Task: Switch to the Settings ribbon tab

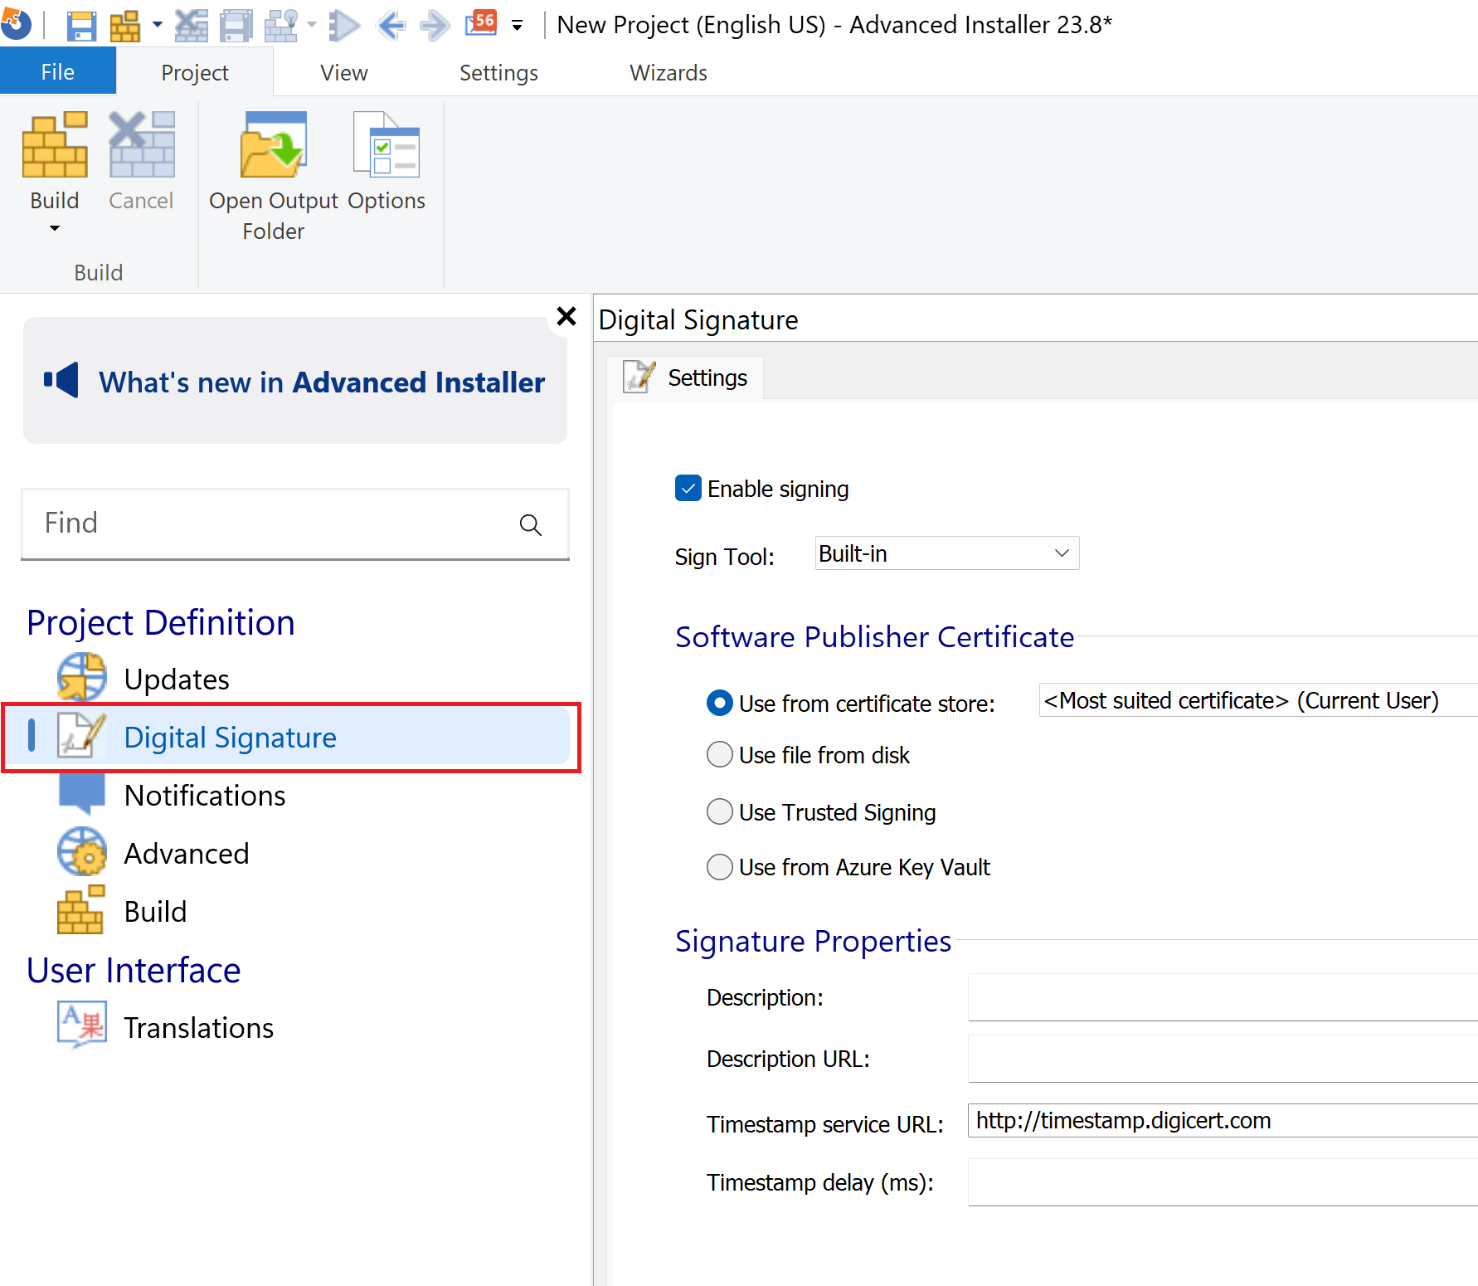Action: click(498, 72)
